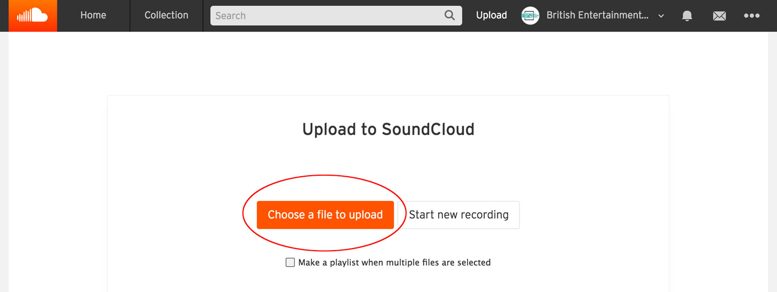Open notifications with the bell icon
The width and height of the screenshot is (777, 292).
click(x=687, y=16)
